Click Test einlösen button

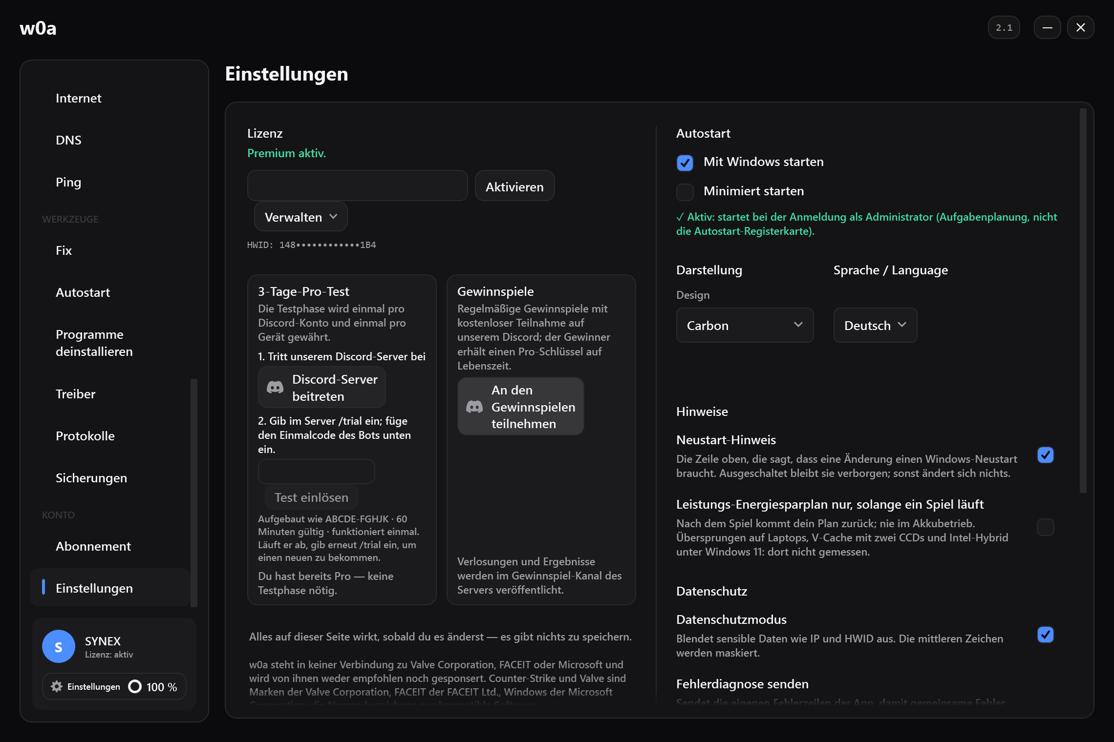[x=312, y=497]
